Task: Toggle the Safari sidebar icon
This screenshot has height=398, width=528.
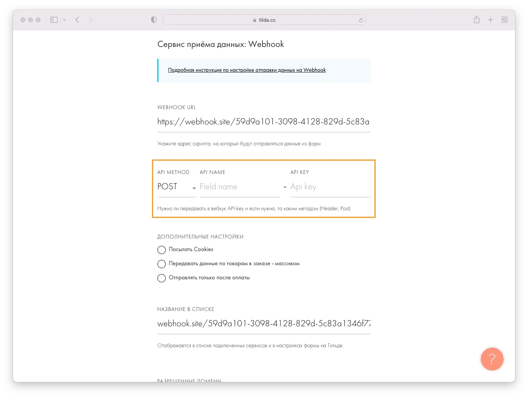Action: point(54,20)
